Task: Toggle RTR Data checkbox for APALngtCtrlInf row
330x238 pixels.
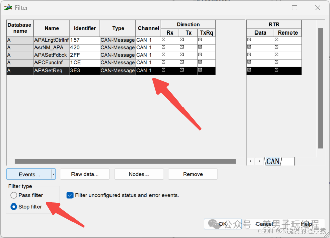Action: [x=249, y=40]
